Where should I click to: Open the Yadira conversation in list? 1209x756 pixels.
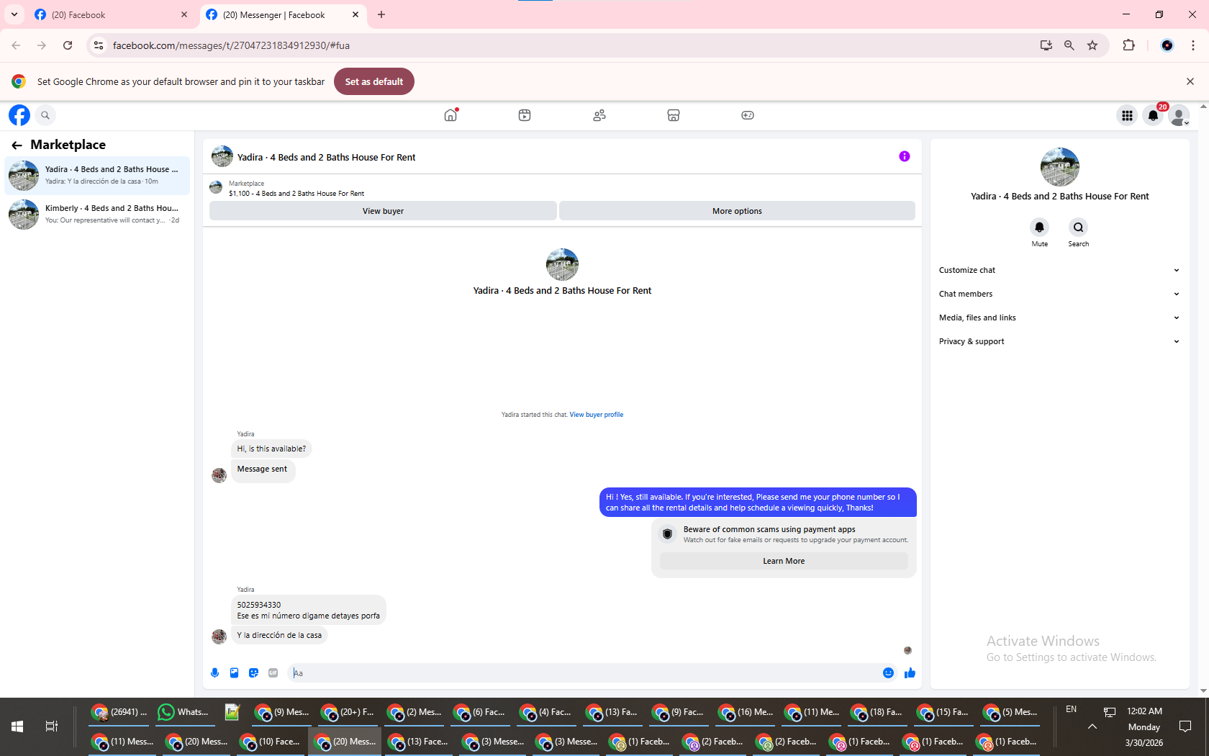coord(97,176)
